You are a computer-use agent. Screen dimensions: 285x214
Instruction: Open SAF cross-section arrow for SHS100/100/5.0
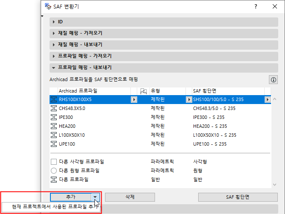coord(268,99)
